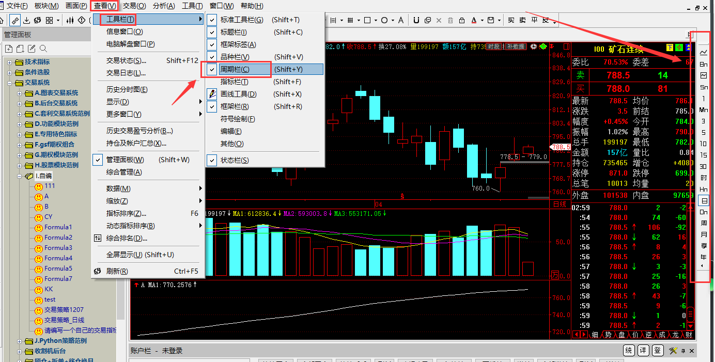715x362 pixels.
Task: Select the weekly '周' period button
Action: pyautogui.click(x=704, y=223)
